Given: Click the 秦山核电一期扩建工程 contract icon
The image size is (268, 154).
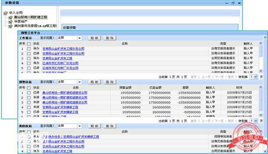Looking at the screenshot, I should (x=10, y=18).
